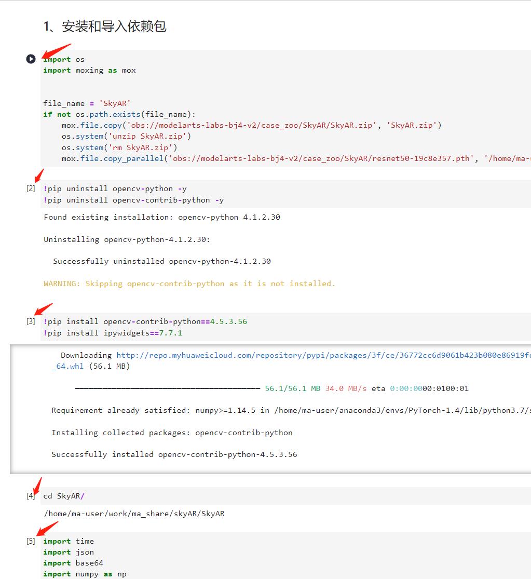The height and width of the screenshot is (579, 531).
Task: Click 'Found existing installation' output line
Action: 162,217
